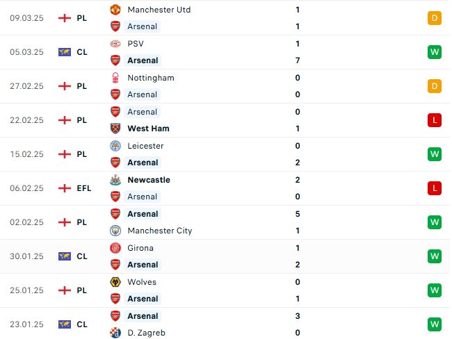The width and height of the screenshot is (452, 339).
Task: Click the Wolves club logo
Action: tap(115, 282)
